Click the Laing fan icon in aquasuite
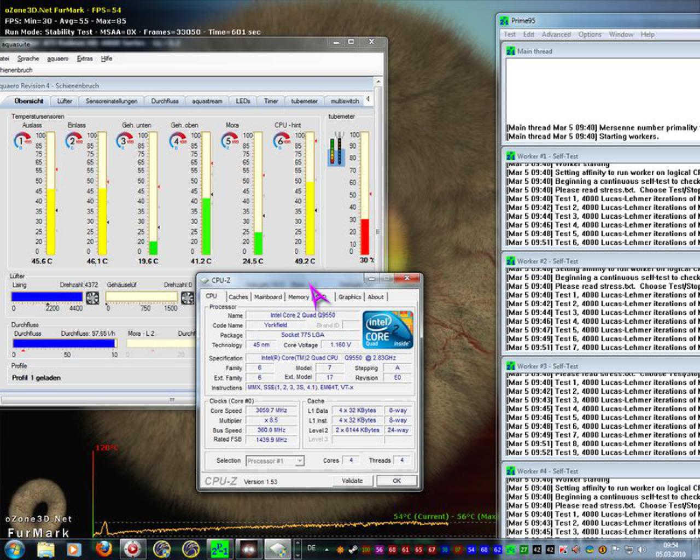This screenshot has width=700, height=560. point(92,298)
